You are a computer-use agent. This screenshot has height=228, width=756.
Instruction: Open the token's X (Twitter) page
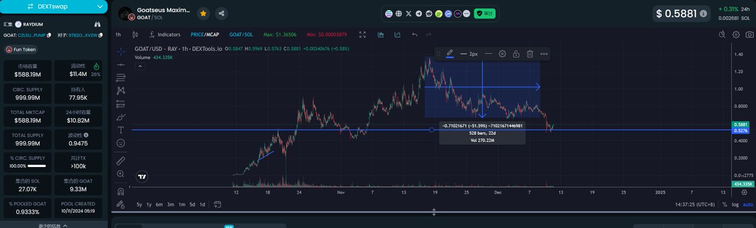408,13
